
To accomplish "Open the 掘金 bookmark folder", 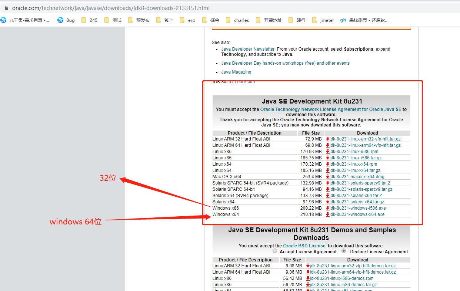I will [x=211, y=20].
